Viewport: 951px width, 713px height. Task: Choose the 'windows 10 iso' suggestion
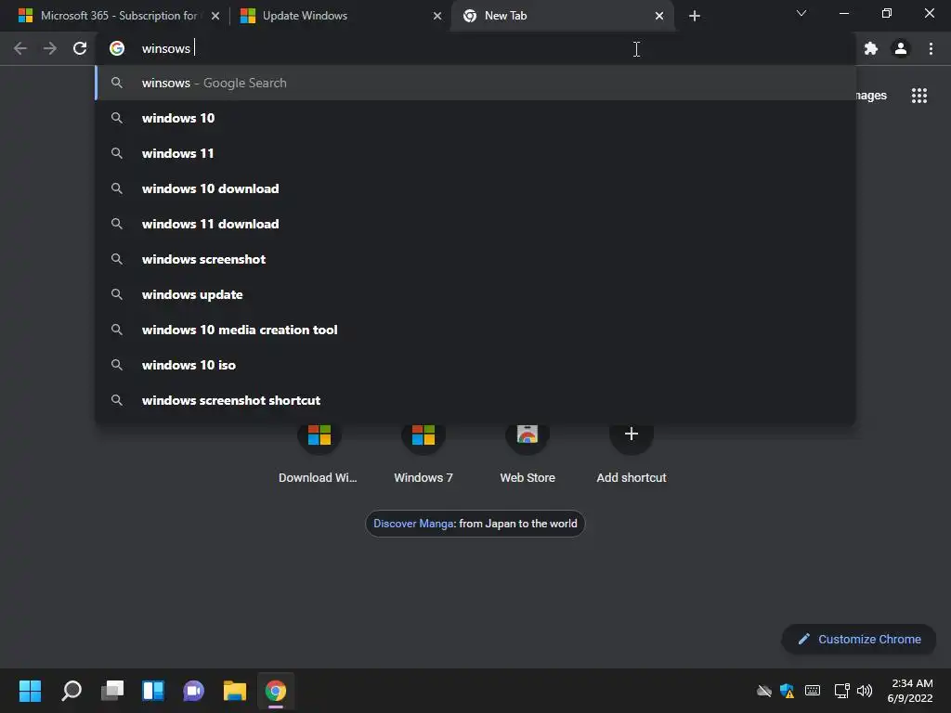[475, 365]
